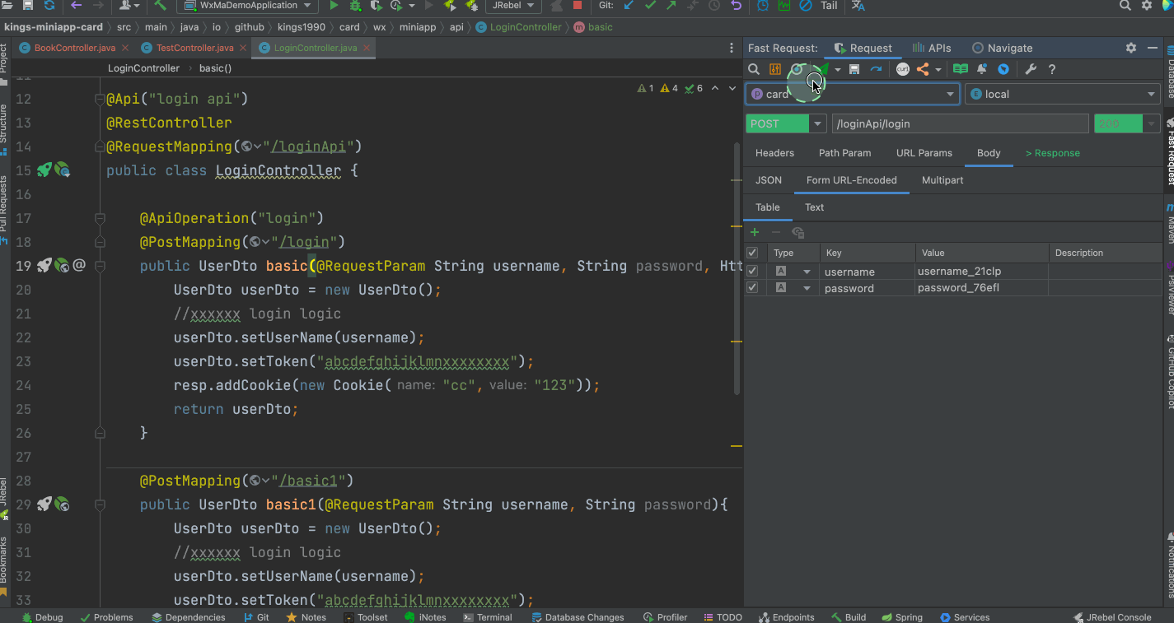1174x623 pixels.
Task: Click the search icon in Fast Request toolbar
Action: (x=754, y=70)
